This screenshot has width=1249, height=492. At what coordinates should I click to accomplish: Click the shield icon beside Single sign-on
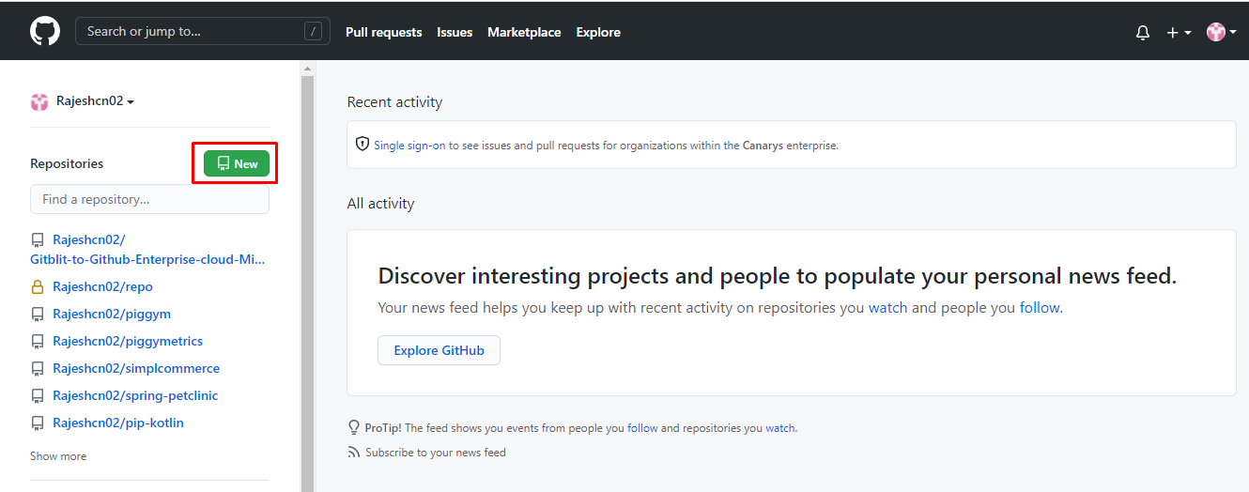[362, 145]
